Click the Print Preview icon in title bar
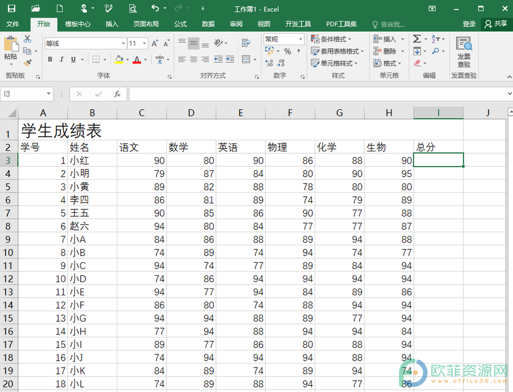Image resolution: width=513 pixels, height=392 pixels. 132,9
